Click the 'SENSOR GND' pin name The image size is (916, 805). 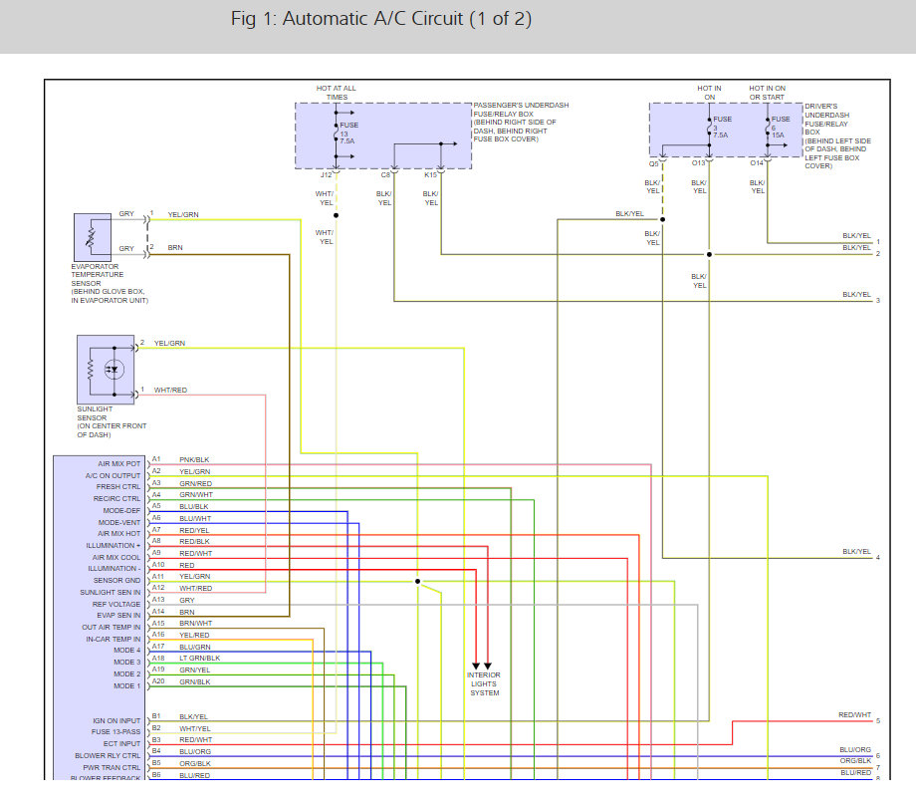click(117, 581)
